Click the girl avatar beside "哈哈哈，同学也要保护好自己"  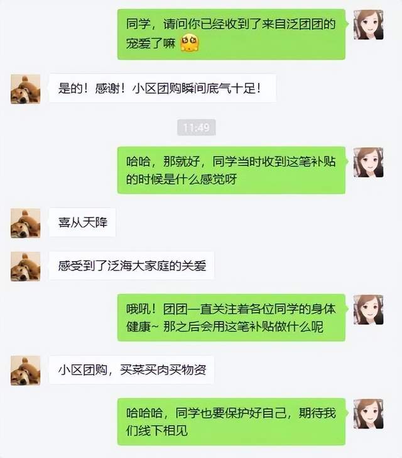(368, 414)
